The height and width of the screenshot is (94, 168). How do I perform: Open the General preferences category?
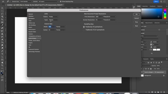[x=30, y=14]
